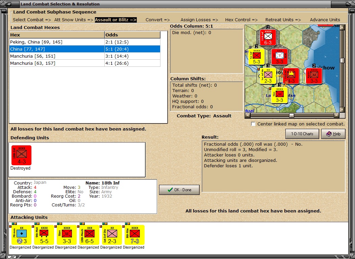The image size is (355, 259).
Task: Select the 76 mm artillery attacking unit
Action: coord(22,235)
